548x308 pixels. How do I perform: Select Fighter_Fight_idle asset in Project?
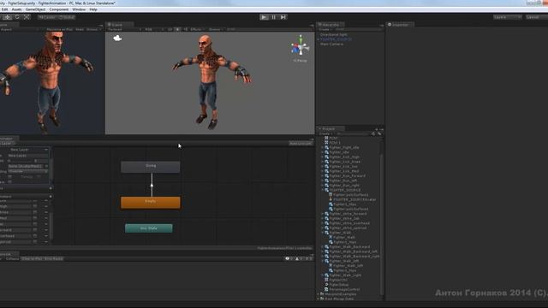coord(344,148)
